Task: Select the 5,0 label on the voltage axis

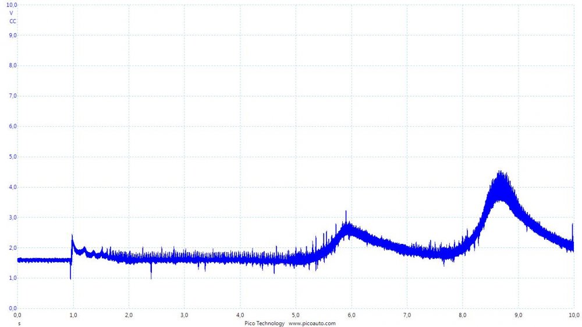Action: (x=12, y=157)
